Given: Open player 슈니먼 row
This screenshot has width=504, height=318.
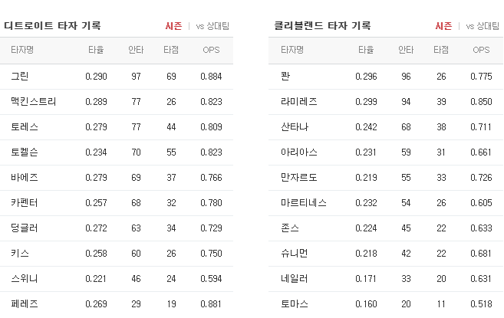Looking at the screenshot, I should click(386, 254).
